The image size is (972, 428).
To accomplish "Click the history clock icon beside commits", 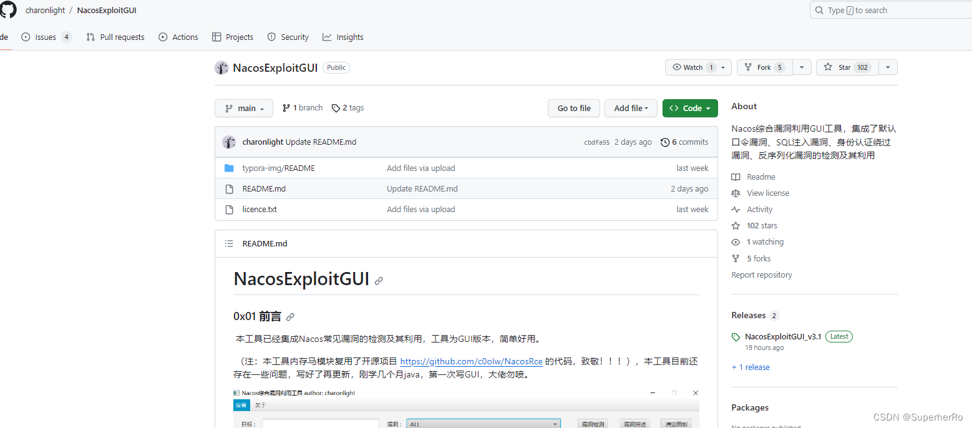I will (665, 142).
